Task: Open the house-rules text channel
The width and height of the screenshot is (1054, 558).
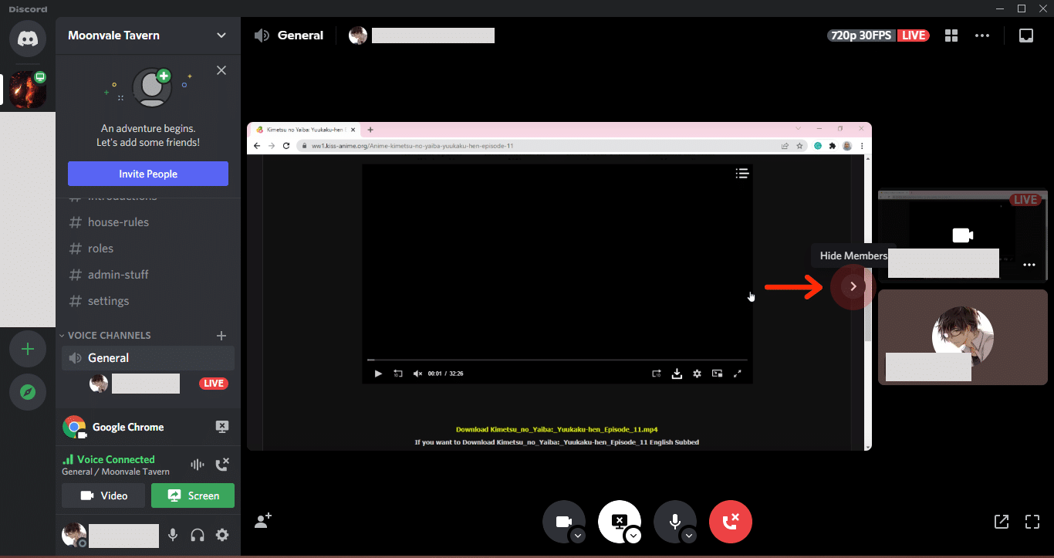Action: (148, 222)
